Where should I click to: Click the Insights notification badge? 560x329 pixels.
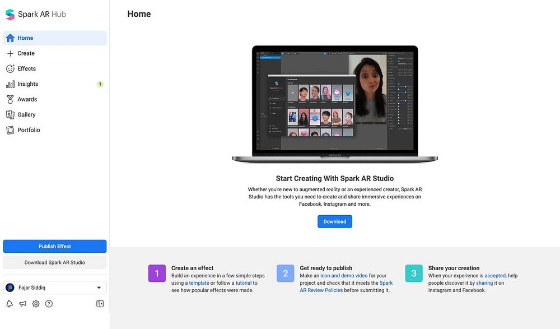(x=100, y=84)
